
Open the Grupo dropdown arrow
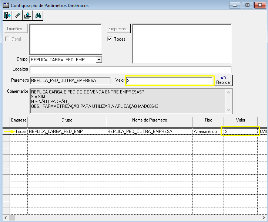point(99,60)
